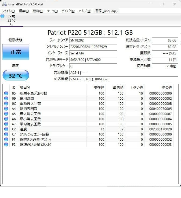The image size is (181, 198).
Task: Click the firmware field SN18282
Action: (93, 40)
